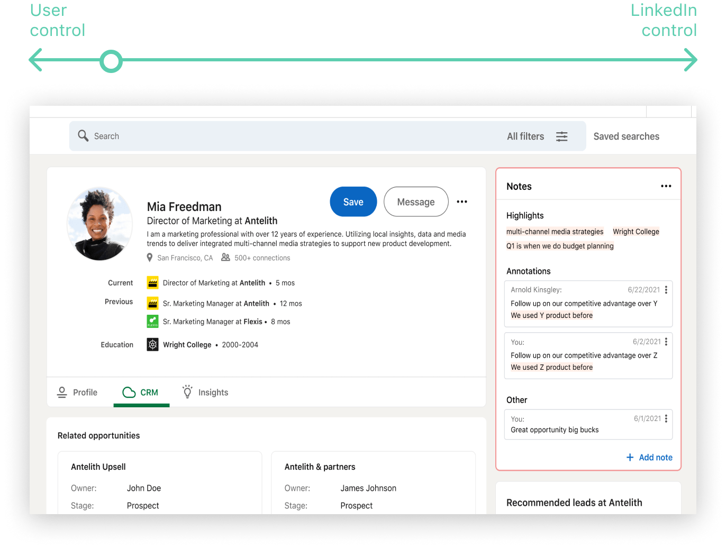Open menu for the 6/1/2021 note
The width and height of the screenshot is (726, 548).
coord(666,418)
